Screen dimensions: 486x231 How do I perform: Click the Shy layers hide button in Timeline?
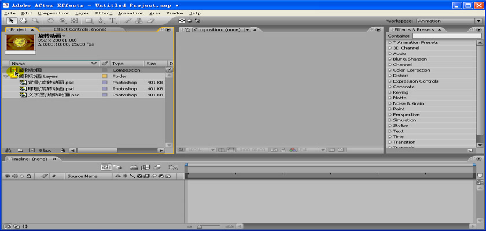(134, 167)
